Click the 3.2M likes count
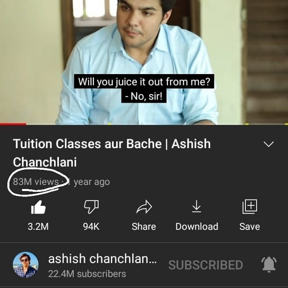288x288 pixels. coord(38,227)
